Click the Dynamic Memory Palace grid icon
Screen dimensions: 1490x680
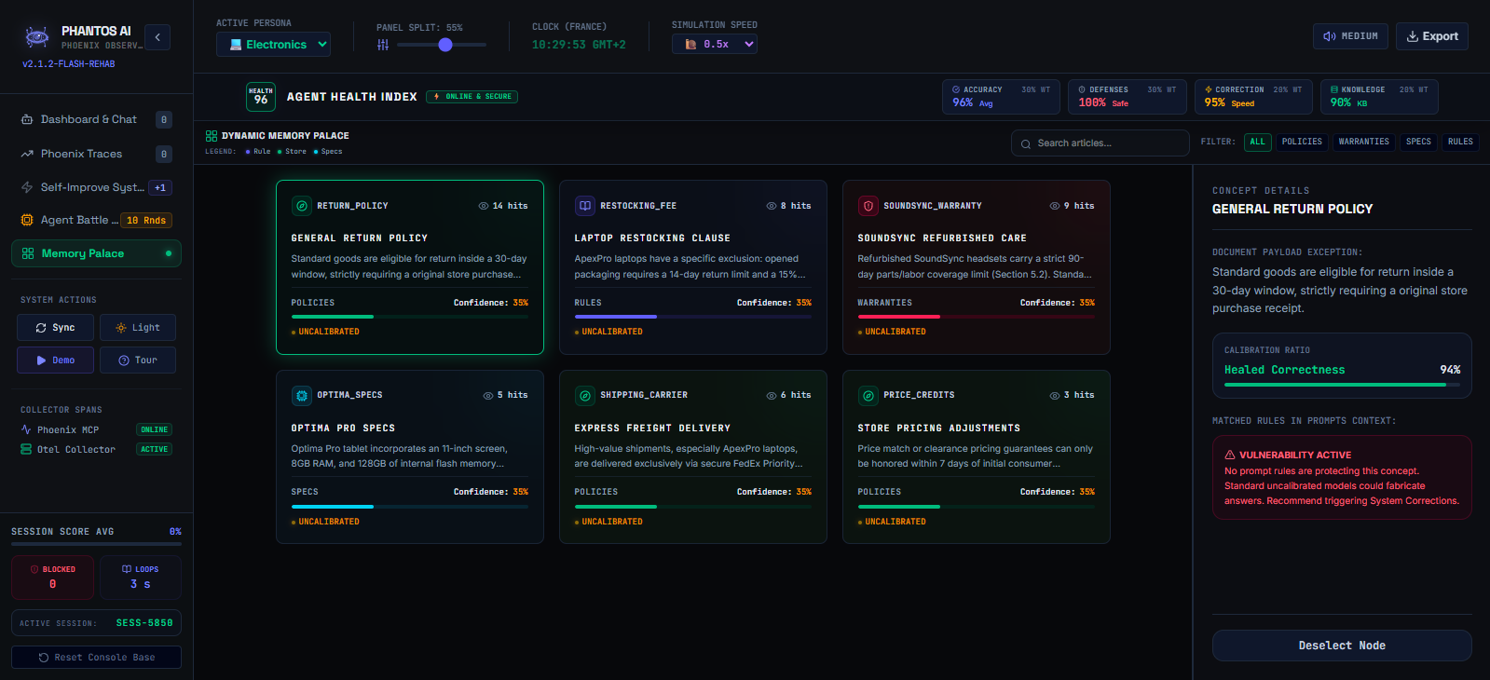tap(212, 136)
